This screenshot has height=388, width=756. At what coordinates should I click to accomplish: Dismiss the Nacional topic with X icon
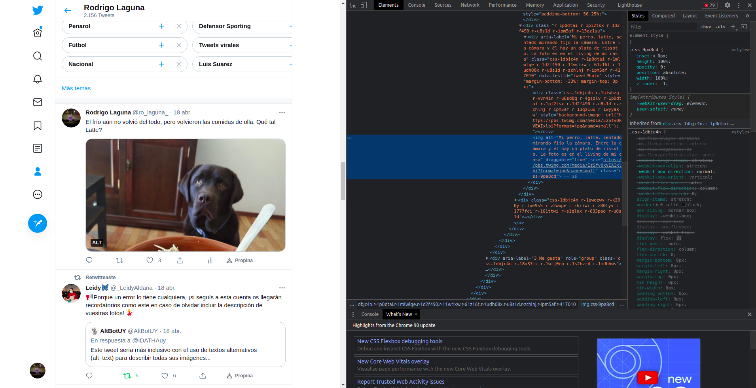179,64
